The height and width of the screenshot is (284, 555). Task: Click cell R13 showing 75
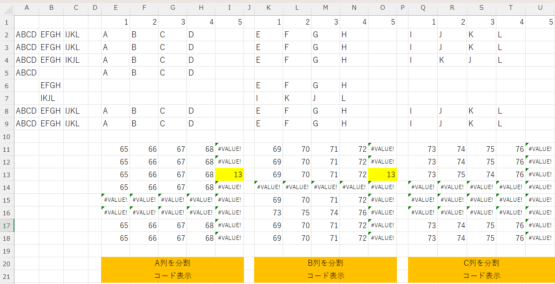[x=452, y=175]
